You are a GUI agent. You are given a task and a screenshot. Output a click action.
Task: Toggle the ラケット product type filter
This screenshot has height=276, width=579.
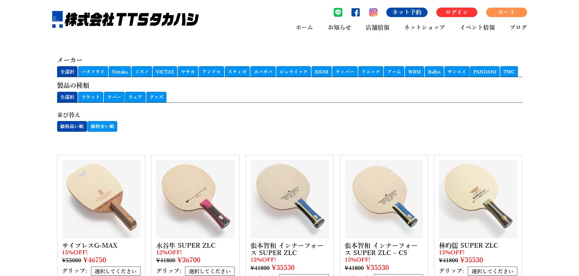91,97
